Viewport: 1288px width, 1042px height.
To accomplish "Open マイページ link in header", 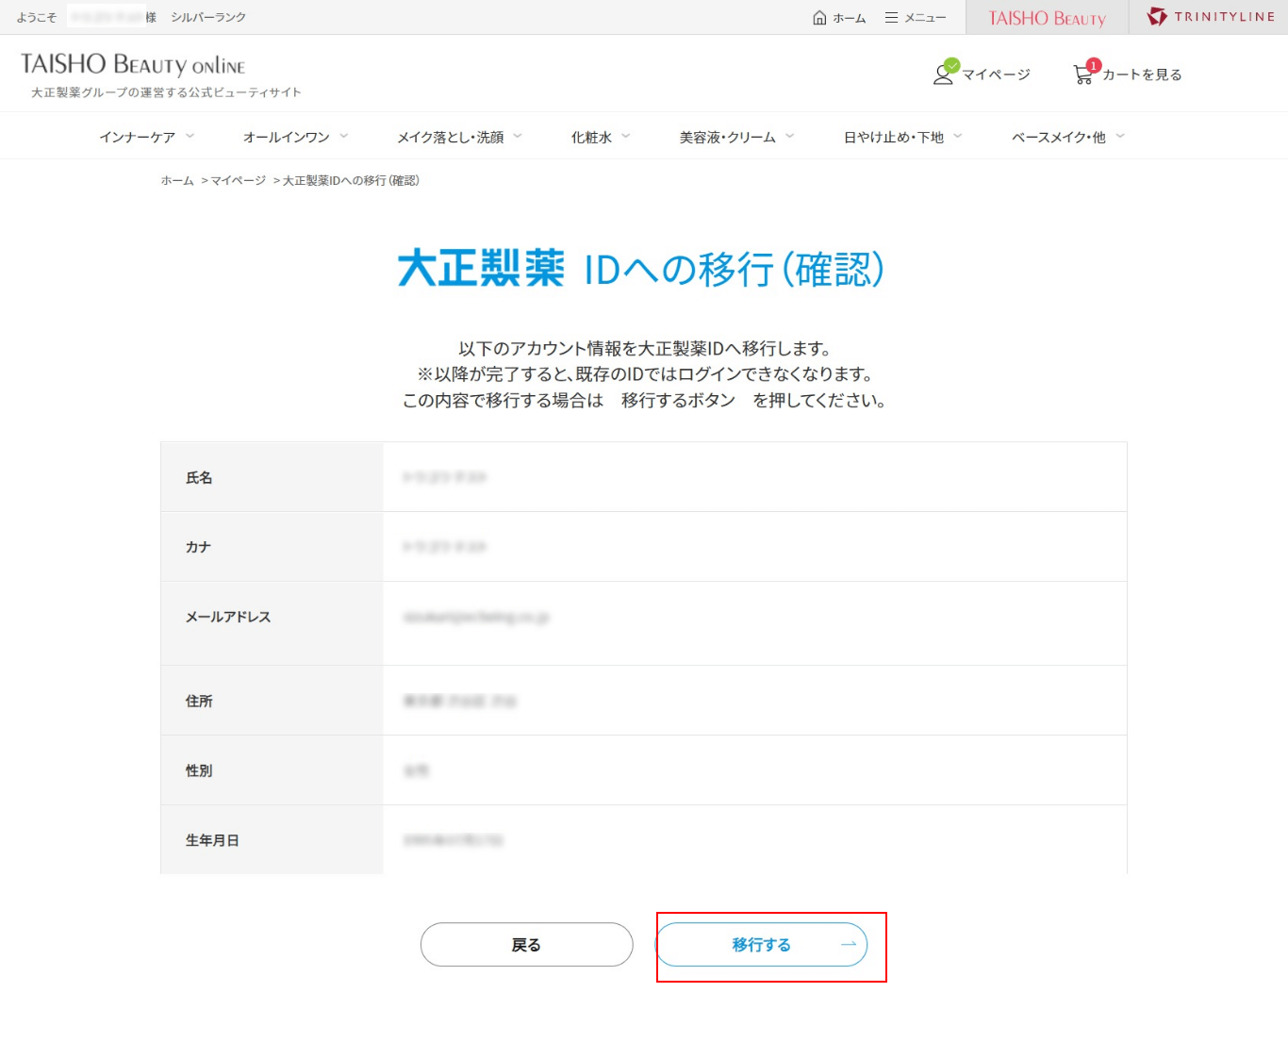I will [996, 74].
